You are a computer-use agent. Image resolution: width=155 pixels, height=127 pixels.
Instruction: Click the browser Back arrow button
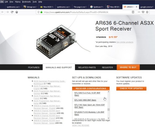pyautogui.click(x=2, y=12)
